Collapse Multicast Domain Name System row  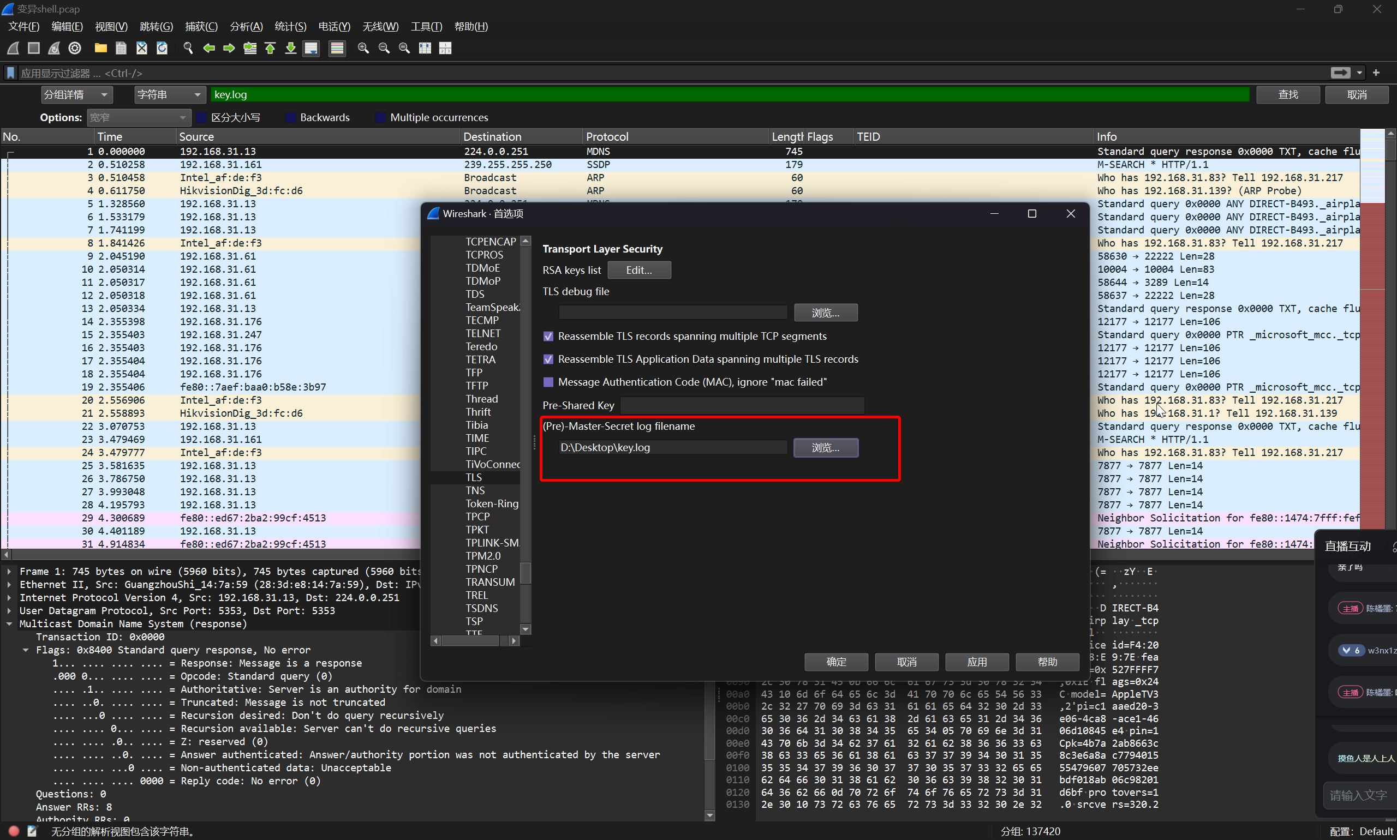click(9, 624)
